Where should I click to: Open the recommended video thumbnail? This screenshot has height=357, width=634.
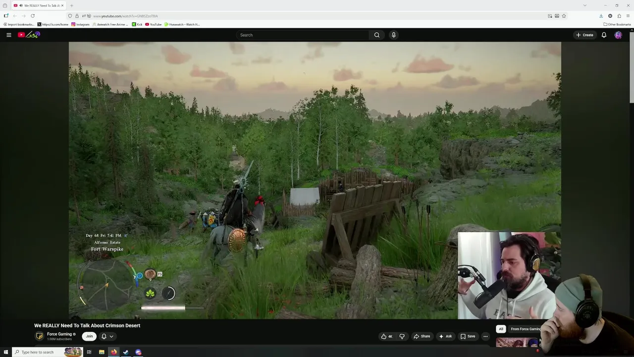517,342
